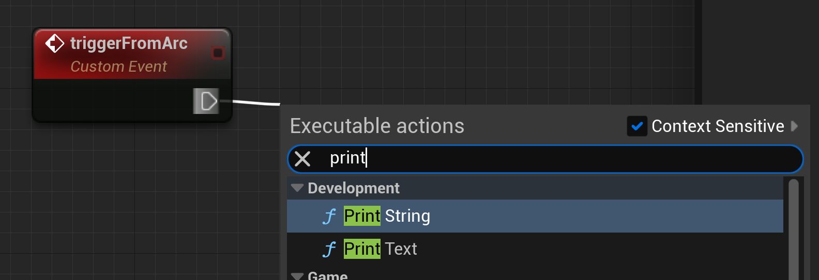The image size is (819, 280).
Task: Collapse the Game category triangle
Action: point(297,276)
